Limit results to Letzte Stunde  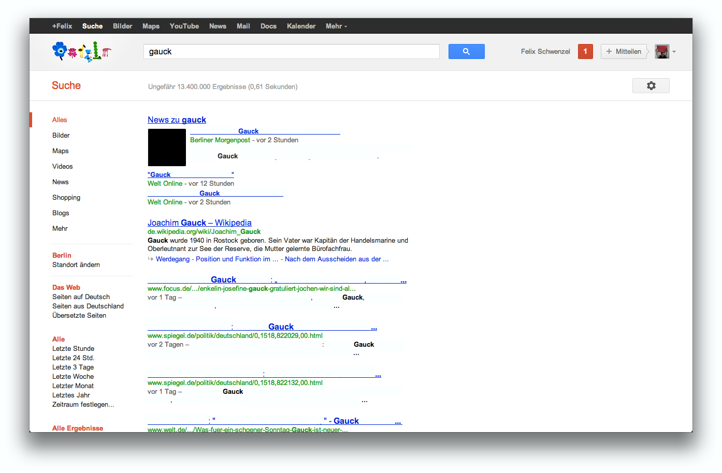pos(73,348)
